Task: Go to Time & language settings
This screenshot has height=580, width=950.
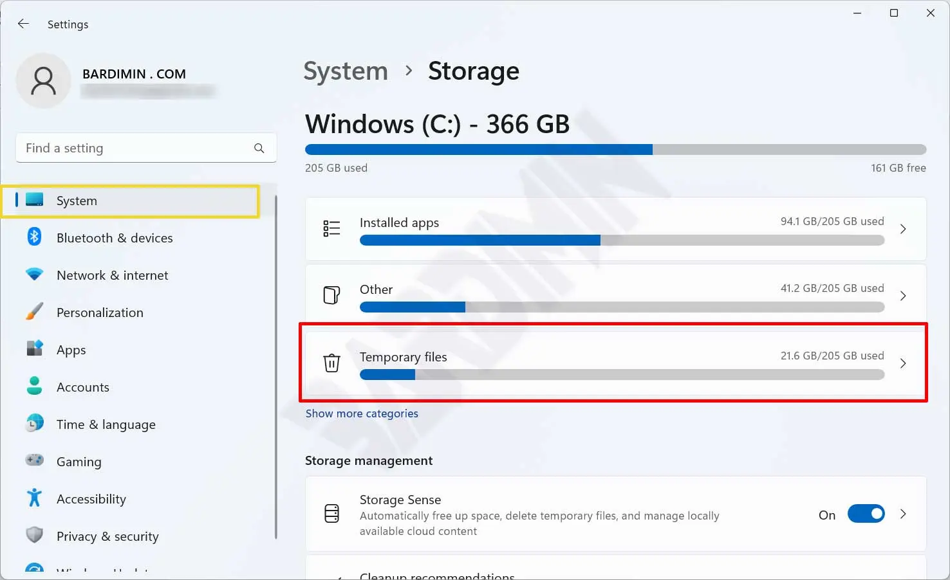Action: click(106, 424)
